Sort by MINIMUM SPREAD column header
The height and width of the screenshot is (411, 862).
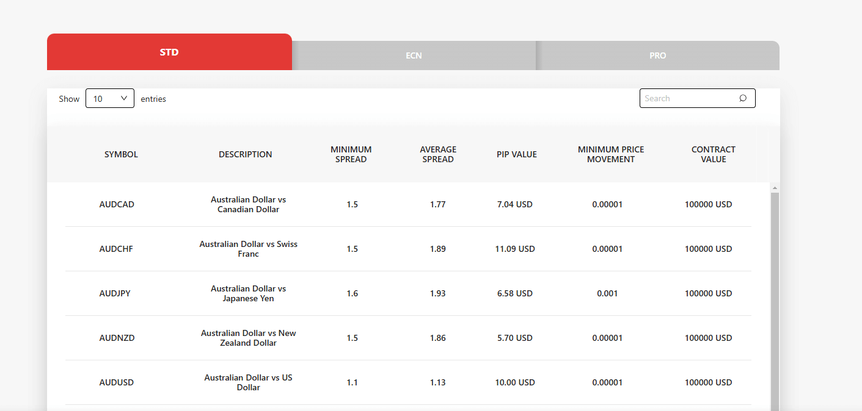point(351,154)
